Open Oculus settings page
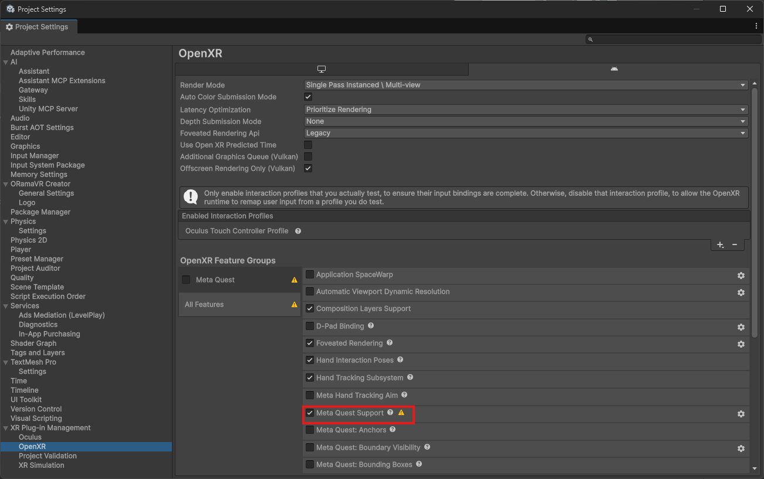Image resolution: width=764 pixels, height=479 pixels. tap(30, 437)
